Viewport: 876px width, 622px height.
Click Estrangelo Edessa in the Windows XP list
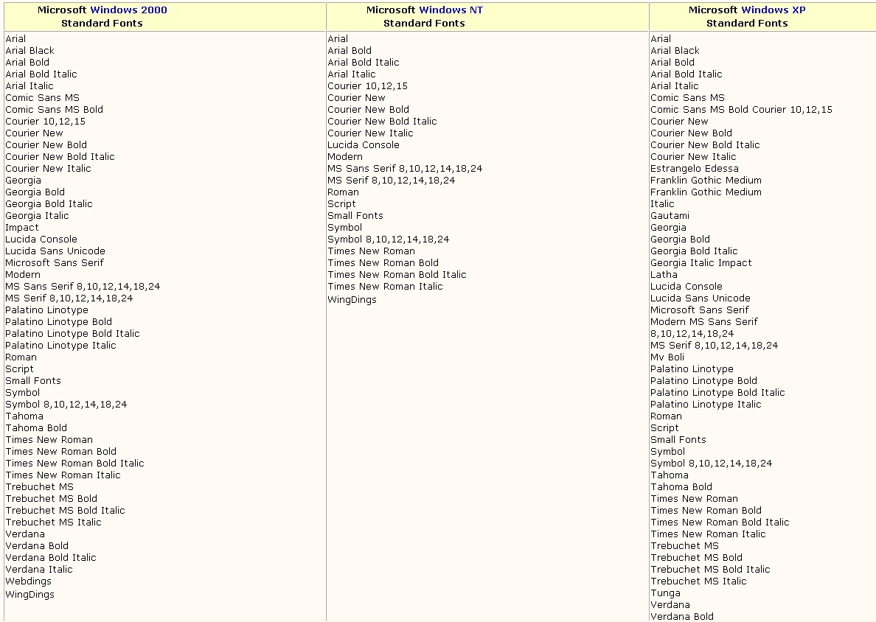pos(695,169)
